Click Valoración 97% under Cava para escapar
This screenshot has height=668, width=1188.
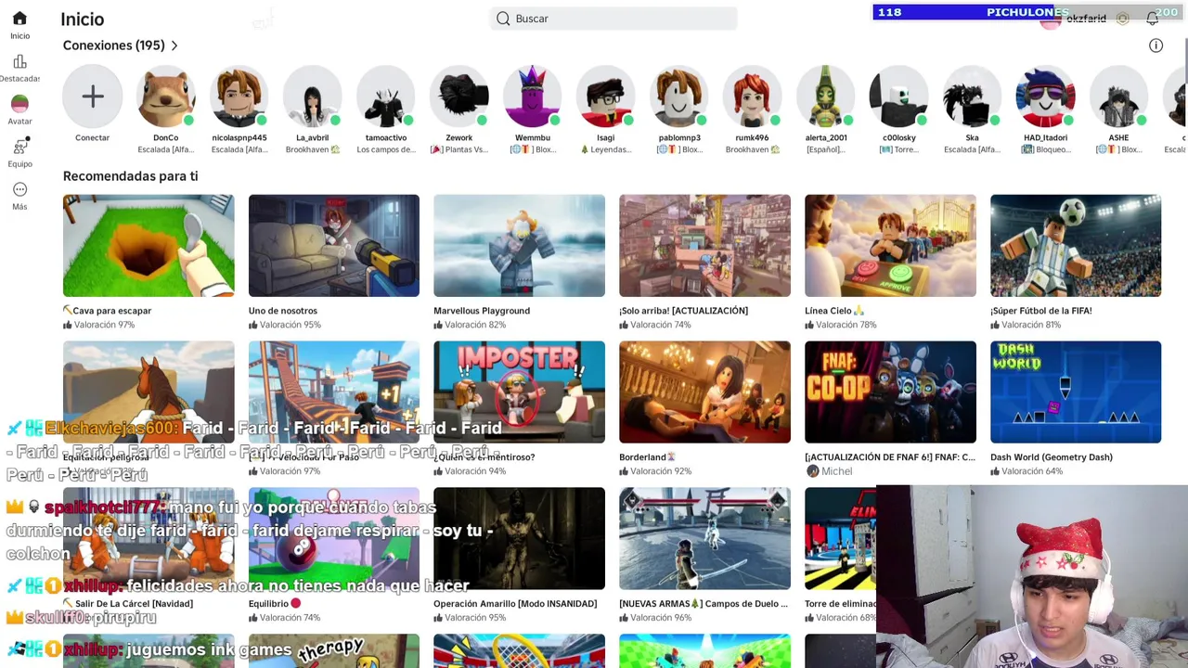click(x=98, y=325)
